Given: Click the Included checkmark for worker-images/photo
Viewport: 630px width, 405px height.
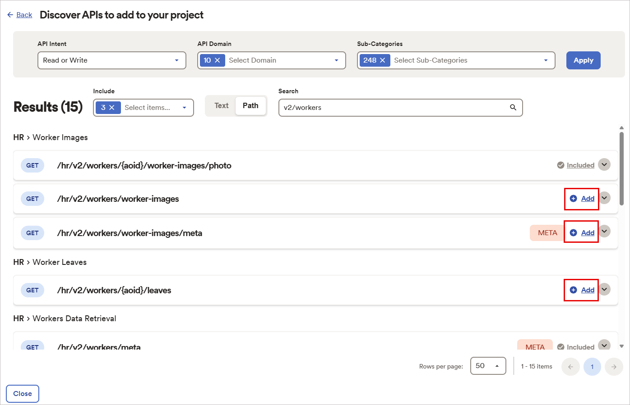Looking at the screenshot, I should pyautogui.click(x=561, y=165).
